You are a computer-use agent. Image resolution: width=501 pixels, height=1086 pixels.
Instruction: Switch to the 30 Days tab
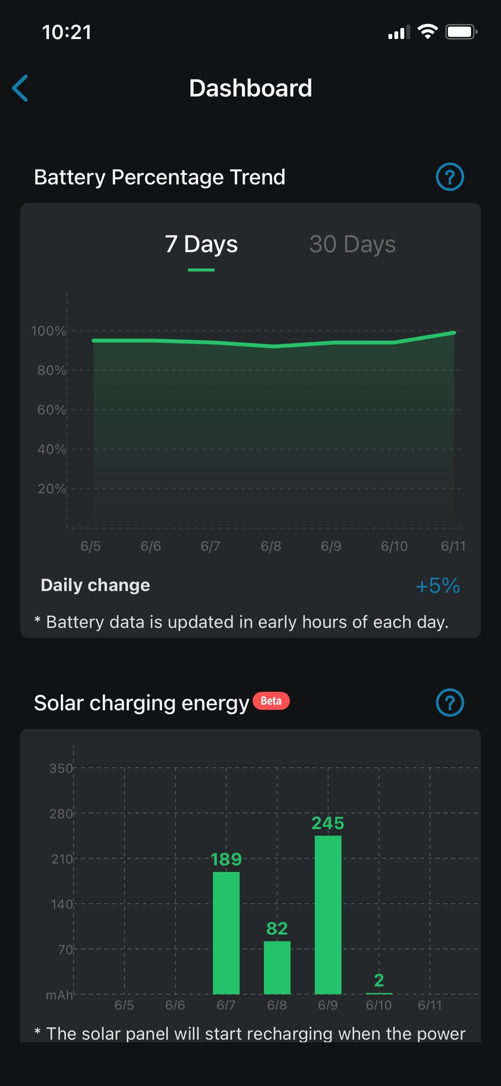coord(352,244)
